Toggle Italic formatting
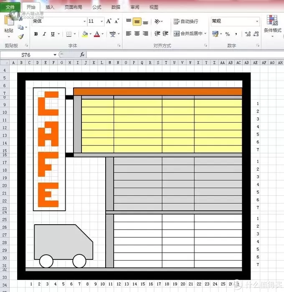The height and width of the screenshot is (292, 284). tap(44, 34)
